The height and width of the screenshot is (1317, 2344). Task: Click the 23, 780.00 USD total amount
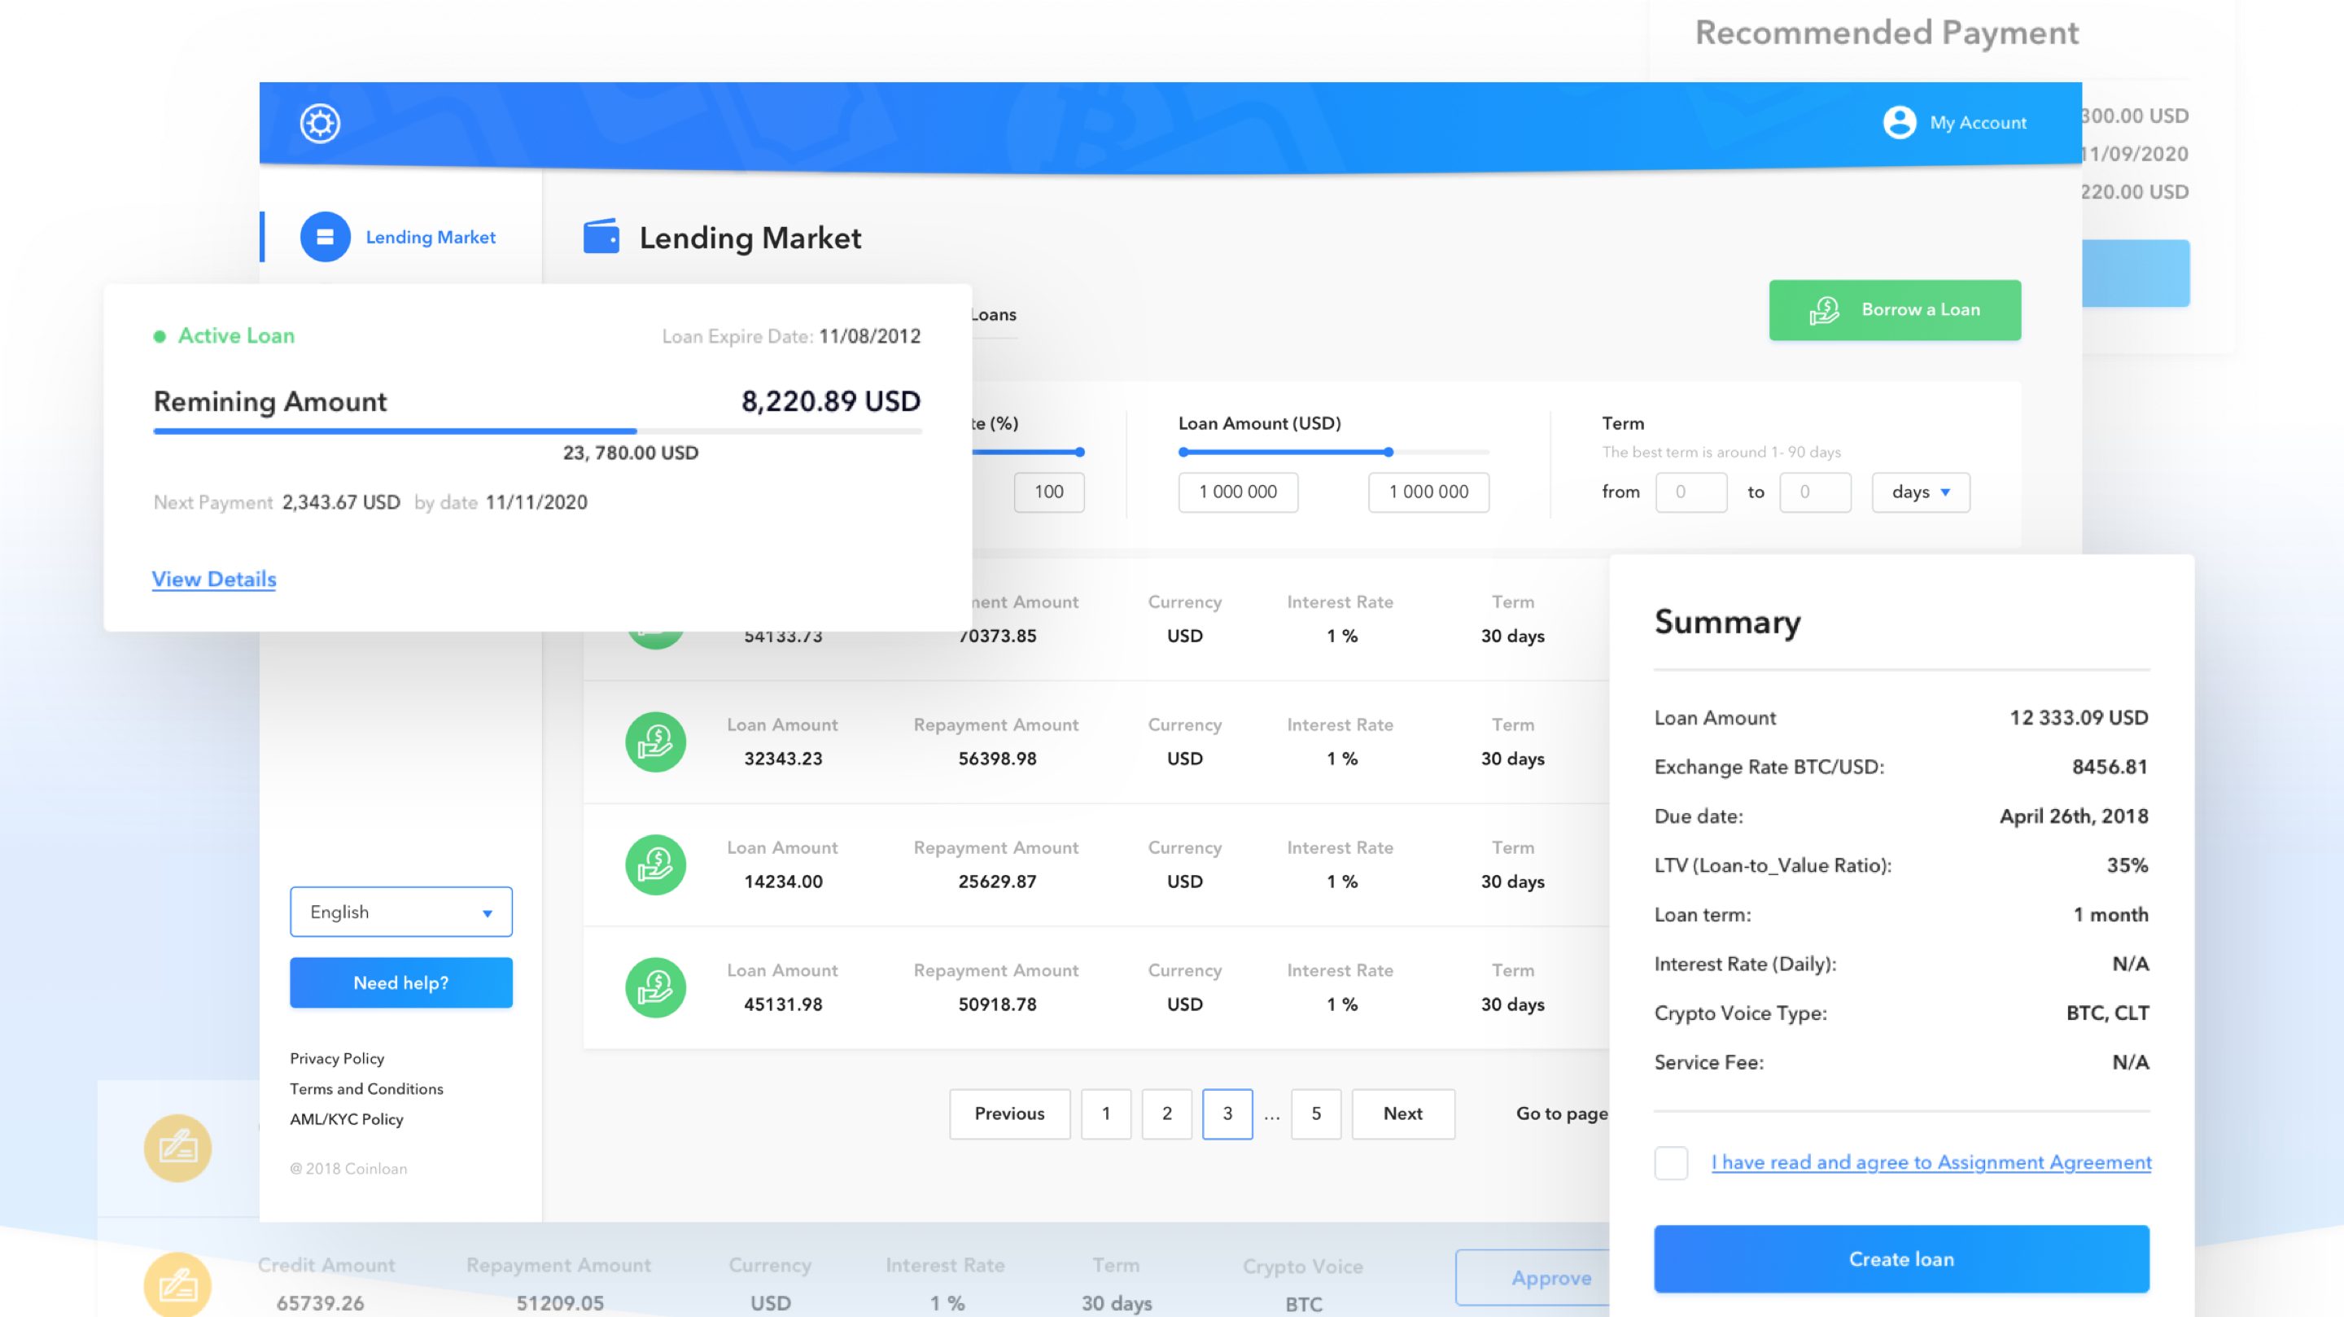(x=631, y=453)
